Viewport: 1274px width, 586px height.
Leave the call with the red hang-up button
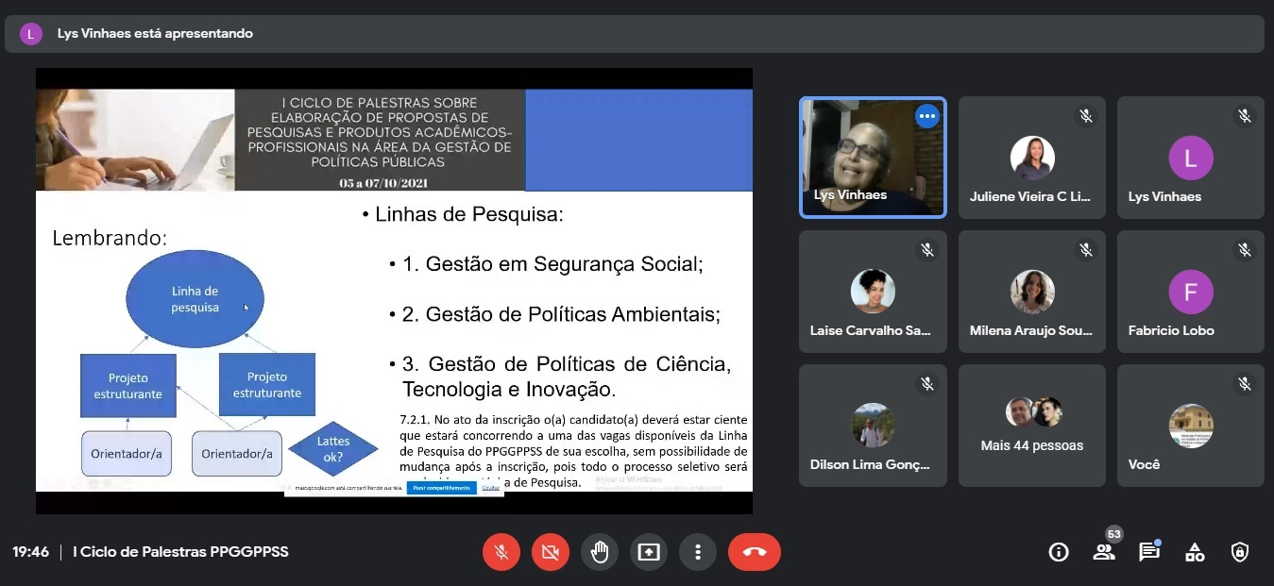click(x=754, y=552)
